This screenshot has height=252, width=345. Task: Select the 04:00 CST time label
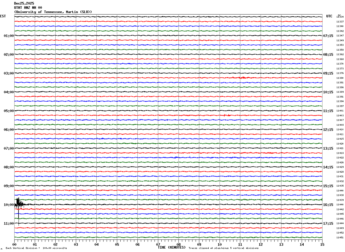9,92
